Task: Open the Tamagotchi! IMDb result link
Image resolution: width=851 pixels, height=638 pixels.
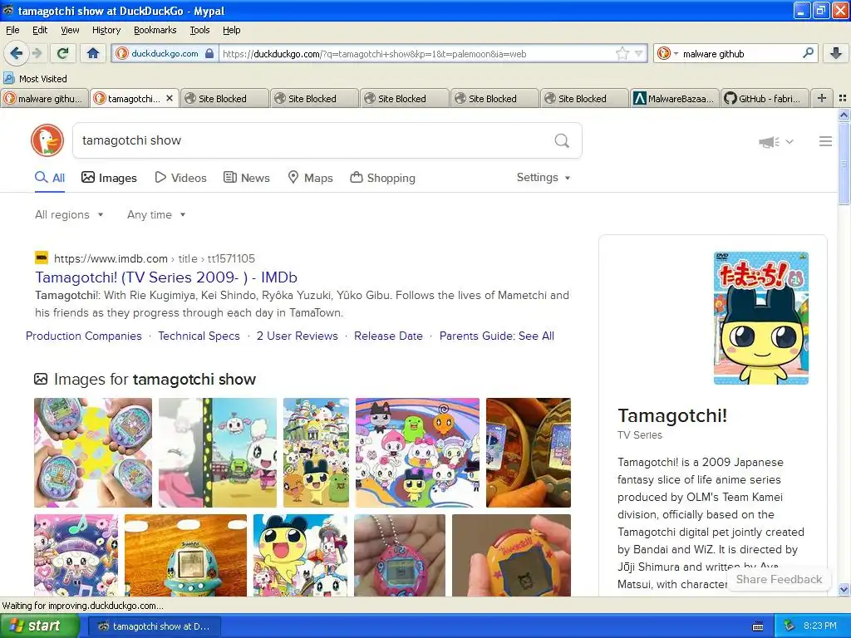Action: pyautogui.click(x=166, y=277)
